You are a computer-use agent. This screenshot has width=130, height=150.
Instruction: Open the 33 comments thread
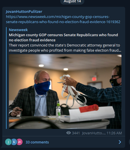coord(37,142)
